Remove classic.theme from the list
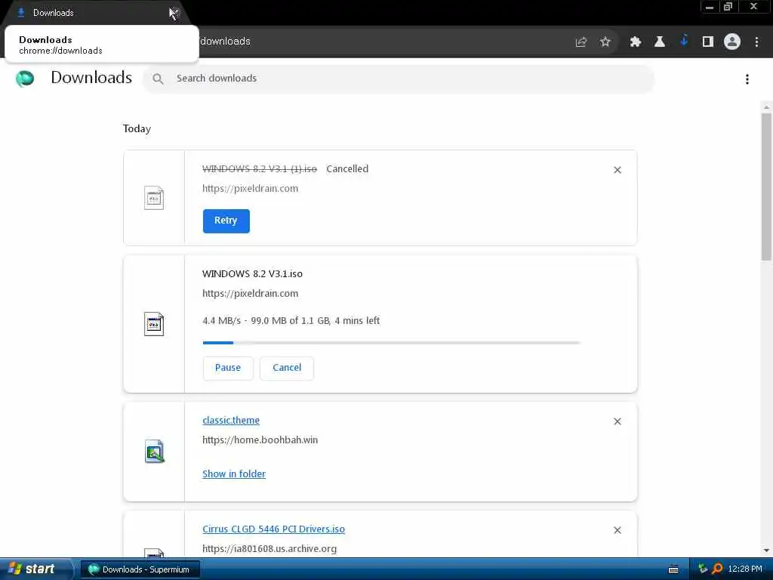 tap(617, 421)
